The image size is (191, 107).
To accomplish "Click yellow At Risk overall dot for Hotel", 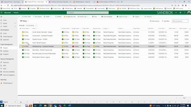I will click(x=23, y=43).
